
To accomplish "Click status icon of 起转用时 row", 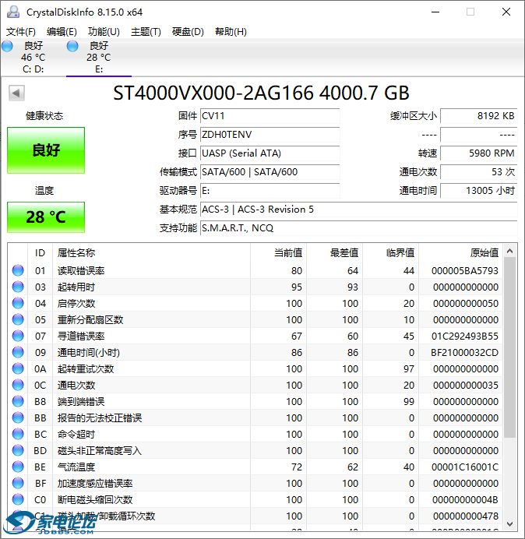I will [18, 287].
